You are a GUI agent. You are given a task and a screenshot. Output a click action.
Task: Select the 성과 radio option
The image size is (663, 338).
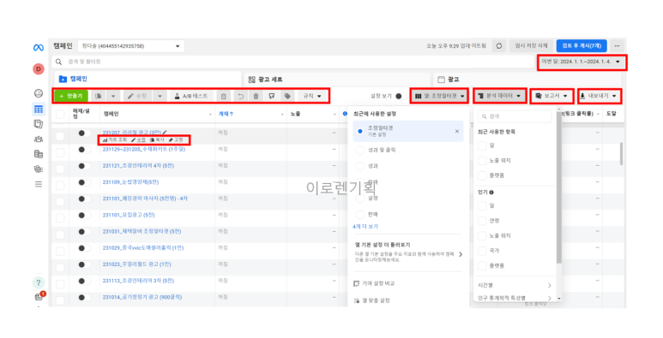(360, 166)
